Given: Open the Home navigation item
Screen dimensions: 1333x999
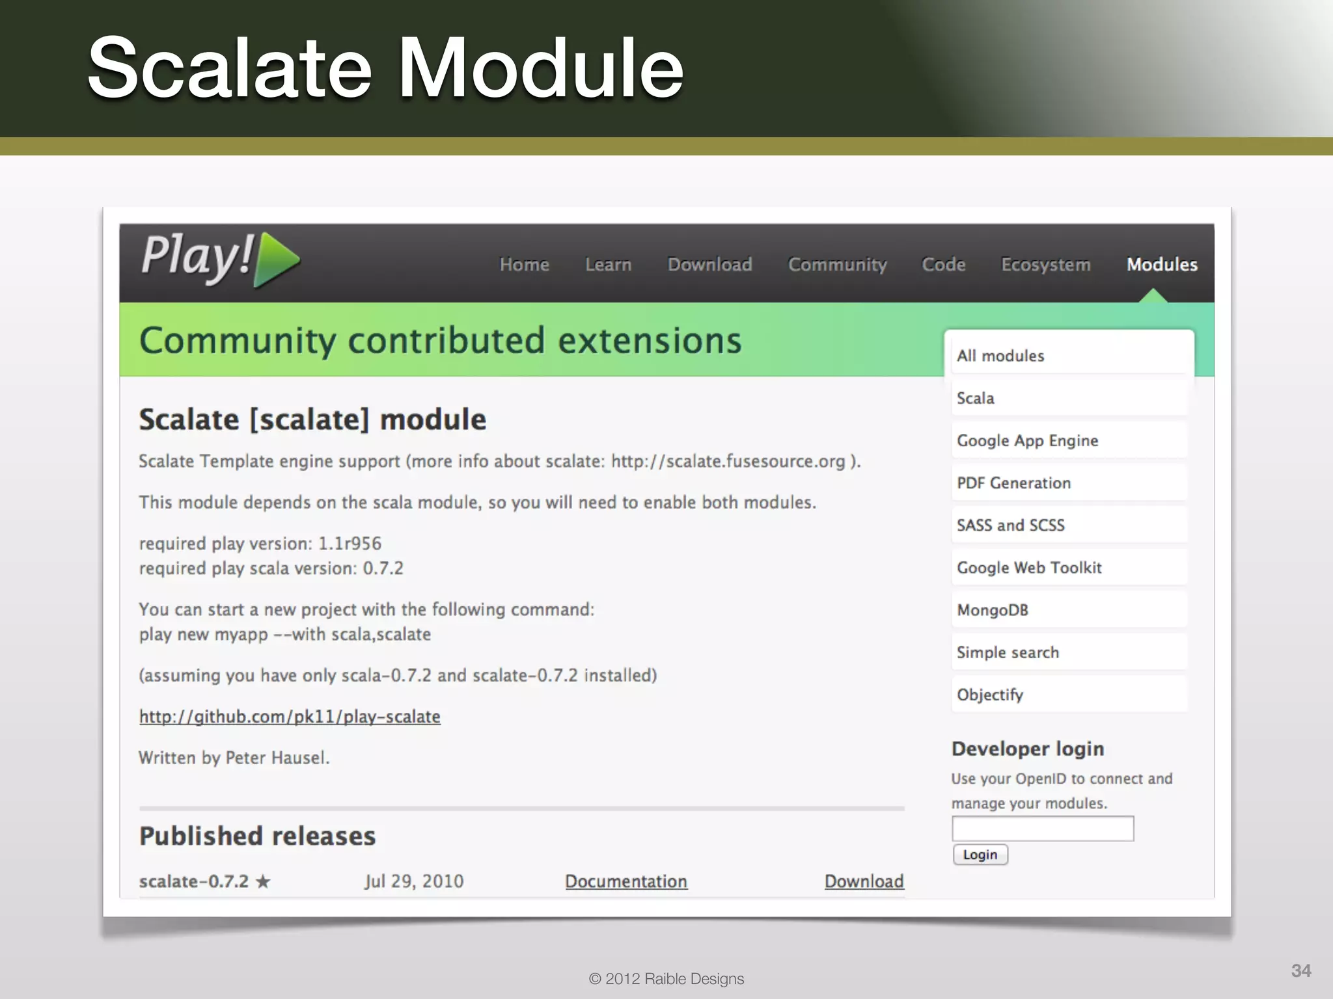Looking at the screenshot, I should [525, 265].
